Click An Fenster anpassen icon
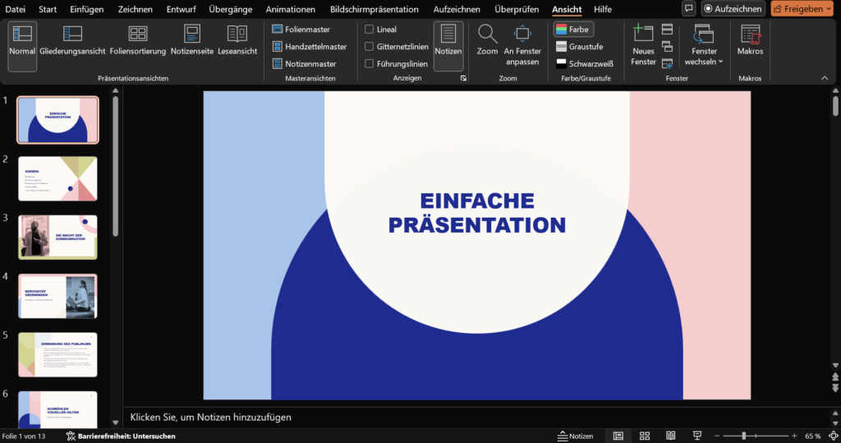Viewport: 841px width, 443px height. tap(522, 35)
